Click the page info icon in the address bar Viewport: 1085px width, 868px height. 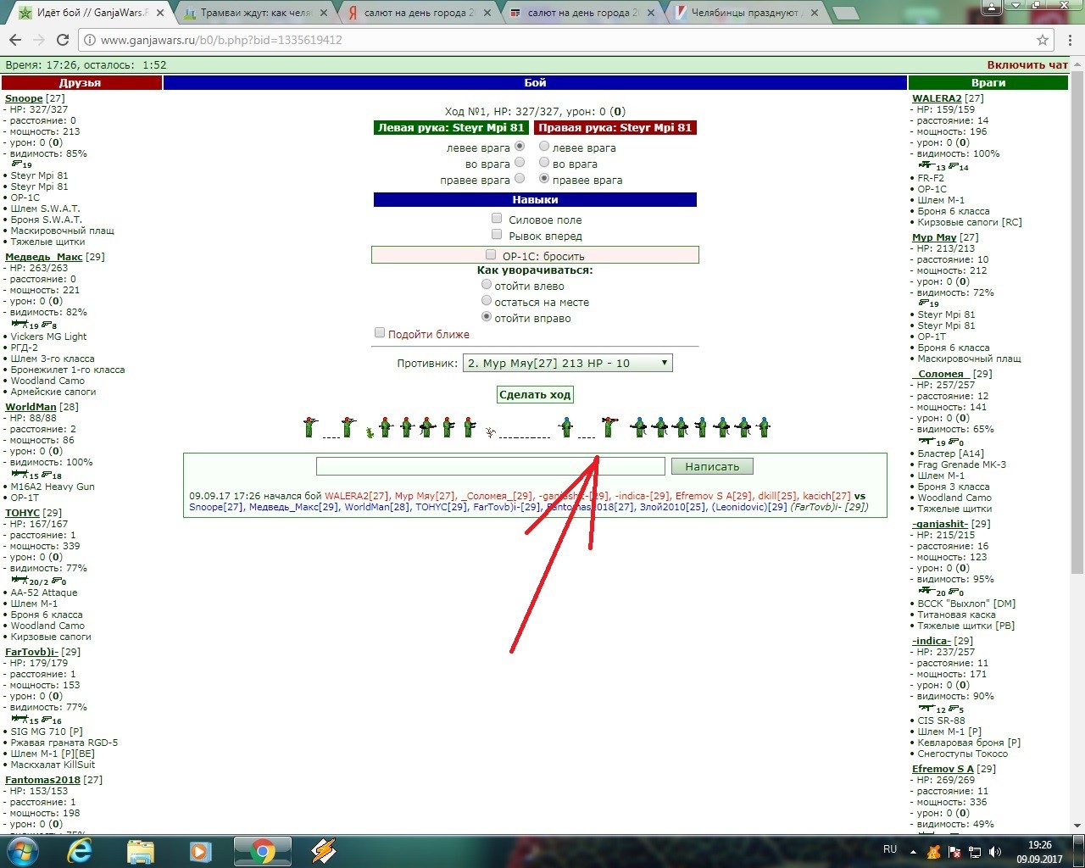pyautogui.click(x=90, y=40)
